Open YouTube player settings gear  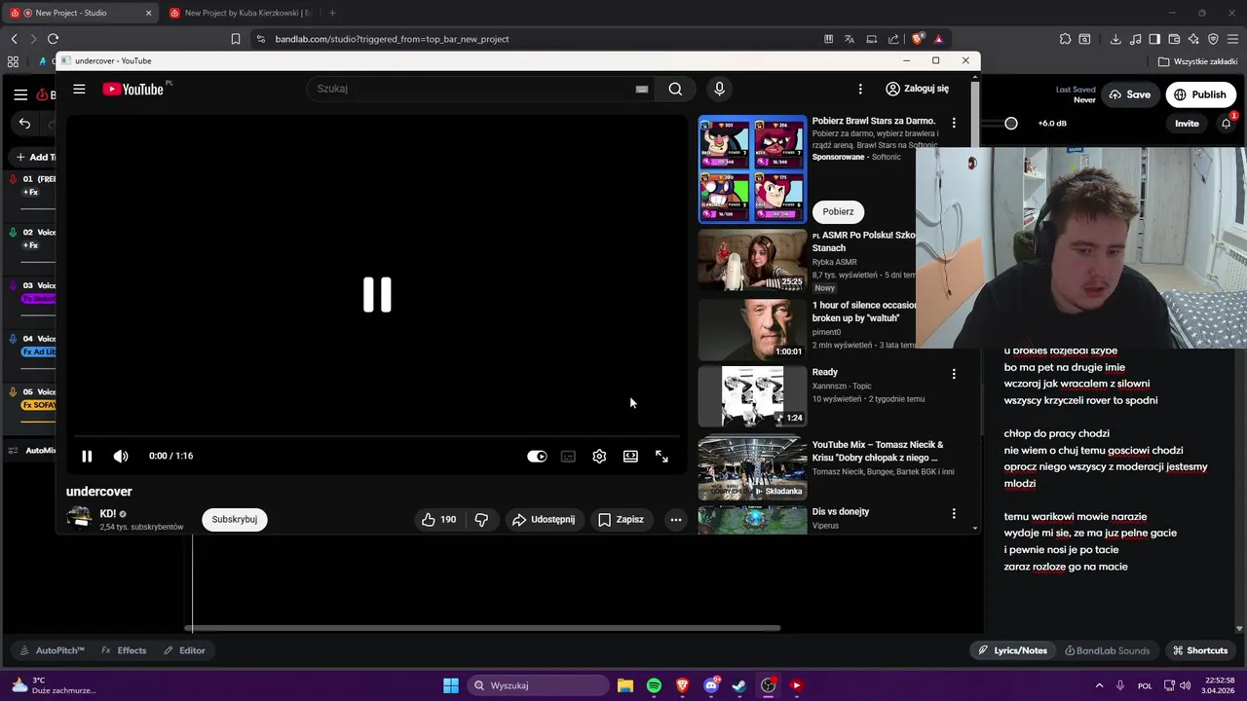599,456
